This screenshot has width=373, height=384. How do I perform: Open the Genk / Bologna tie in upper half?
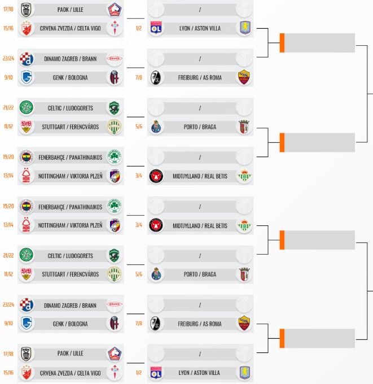(71, 77)
